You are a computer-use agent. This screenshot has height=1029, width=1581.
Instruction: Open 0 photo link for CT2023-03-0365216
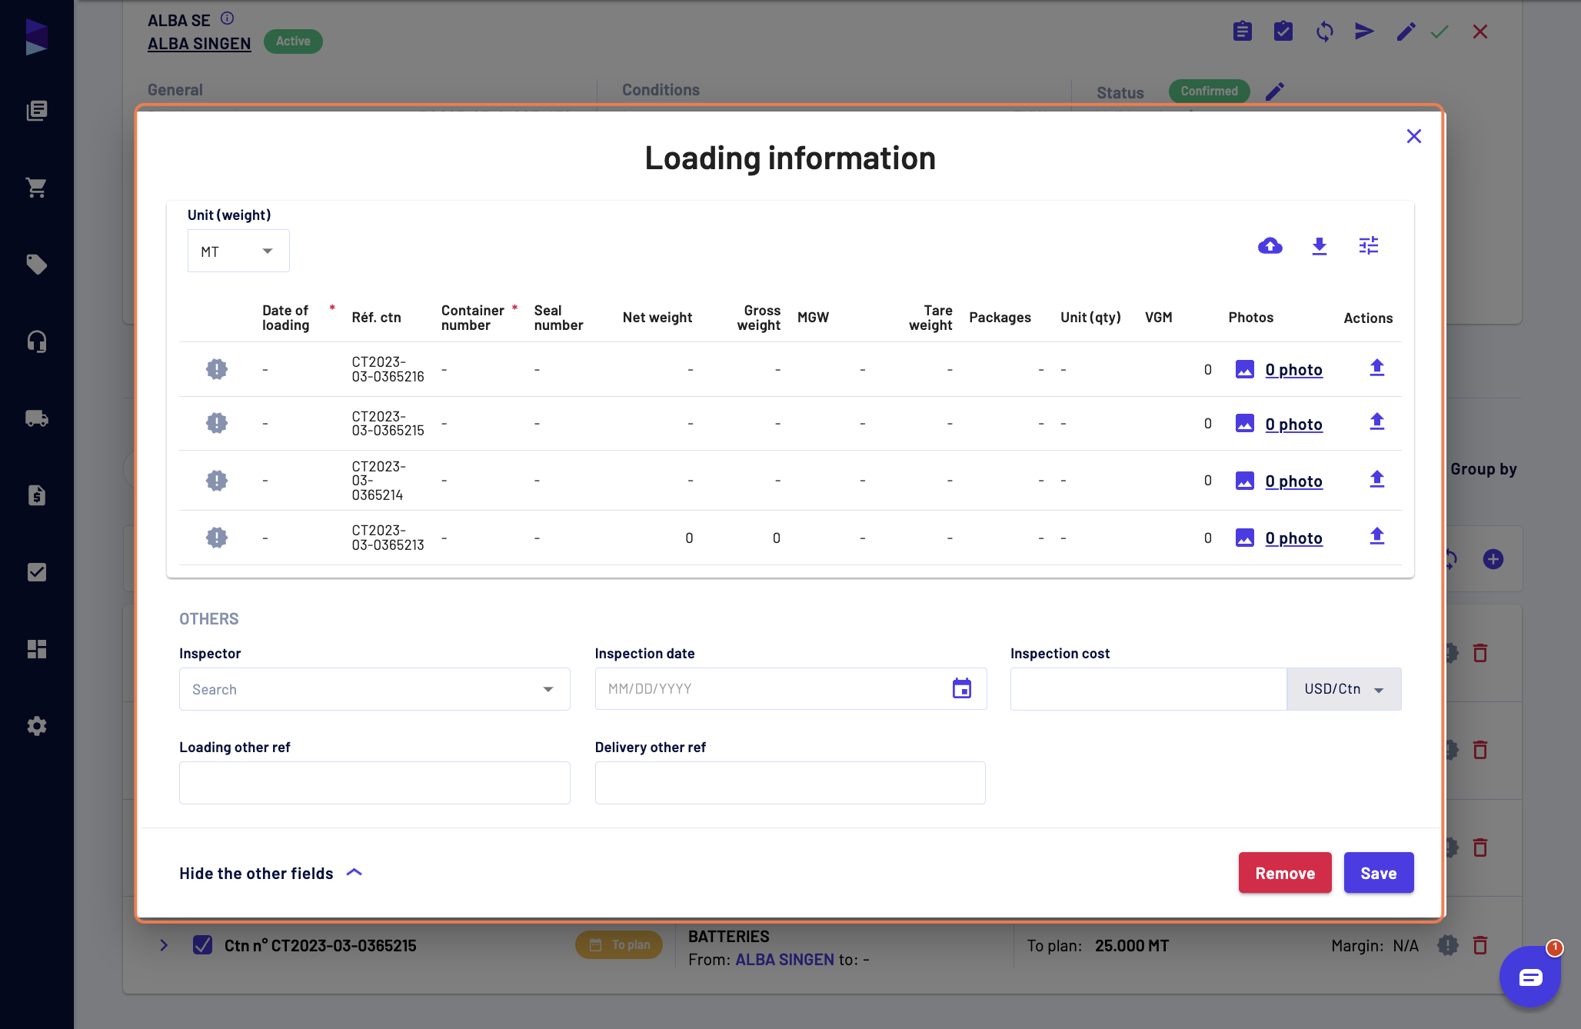point(1293,370)
